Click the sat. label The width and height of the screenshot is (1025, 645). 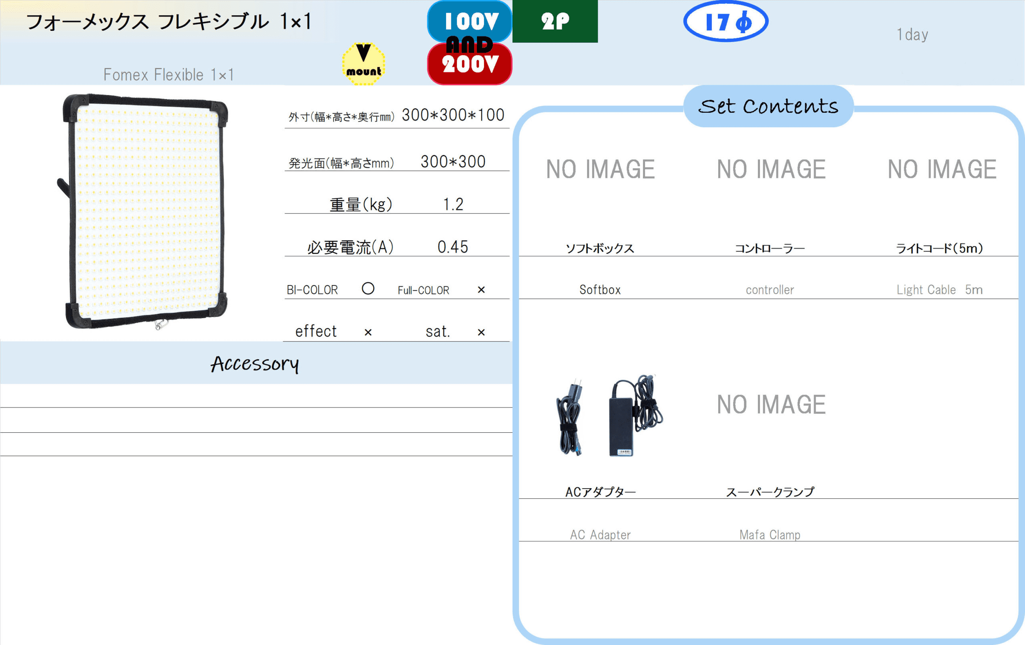[438, 331]
